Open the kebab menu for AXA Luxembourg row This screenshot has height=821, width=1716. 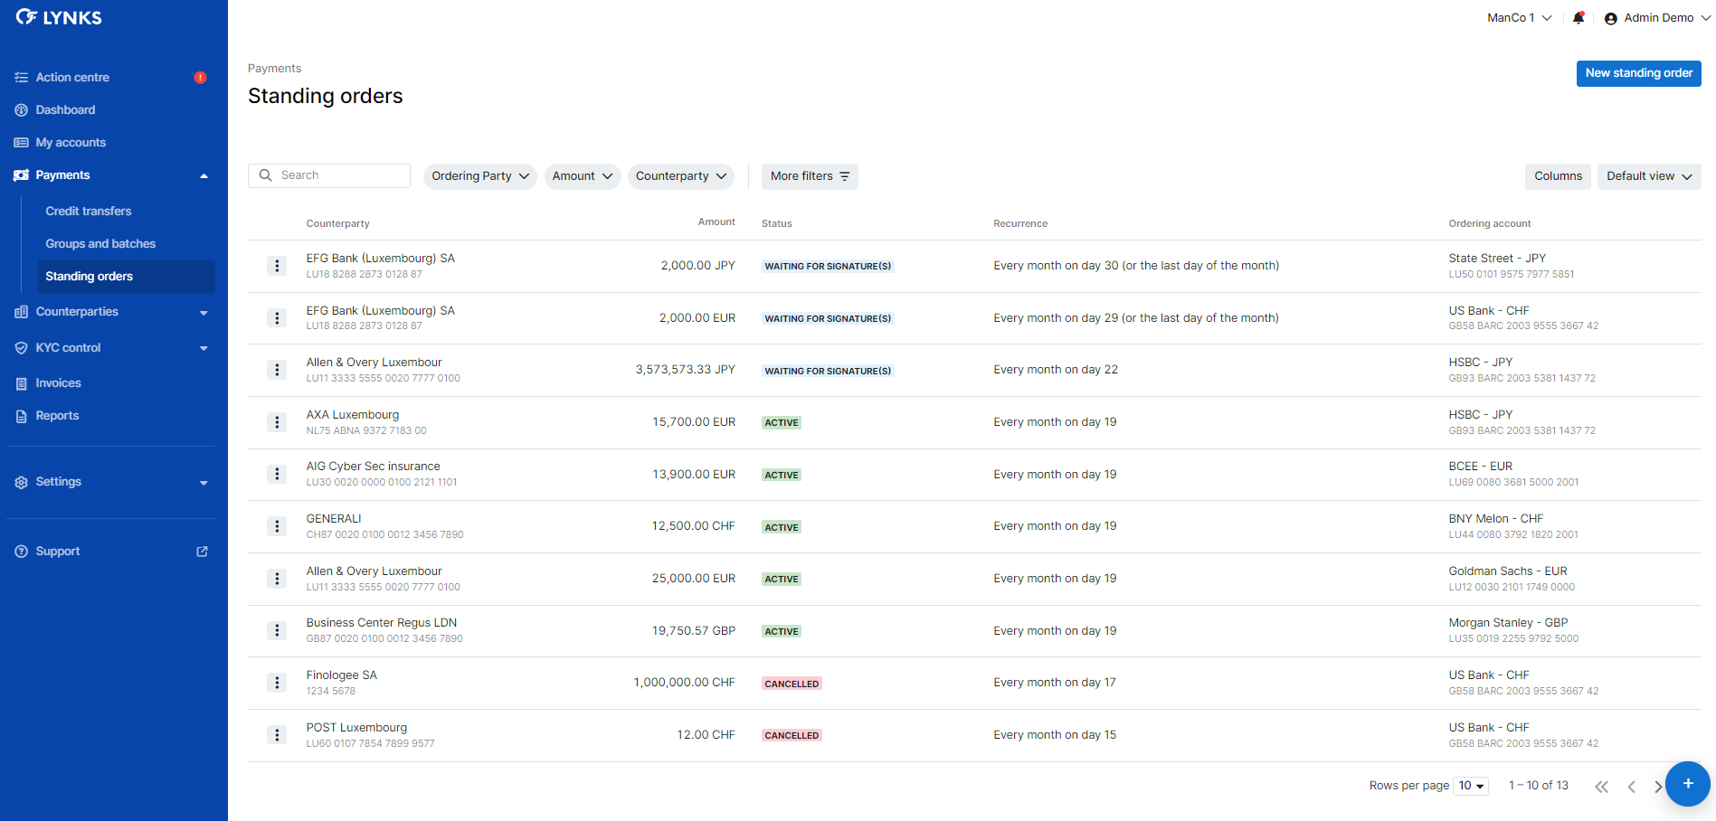click(x=277, y=422)
